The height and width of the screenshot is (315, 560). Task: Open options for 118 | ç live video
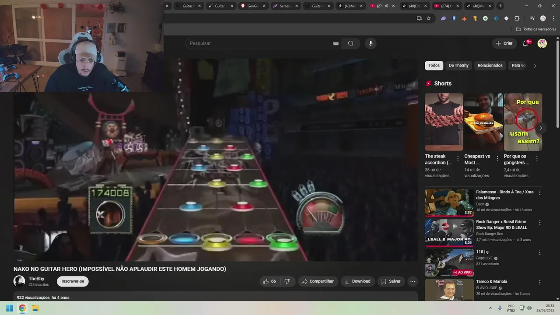point(539,252)
